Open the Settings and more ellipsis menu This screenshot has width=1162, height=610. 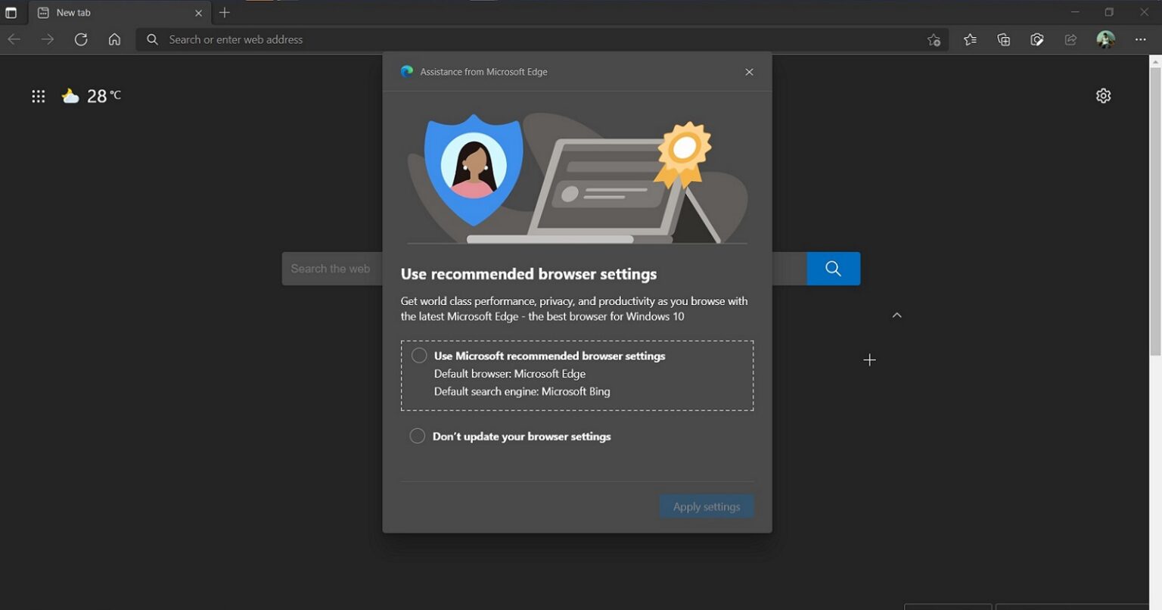(x=1140, y=39)
